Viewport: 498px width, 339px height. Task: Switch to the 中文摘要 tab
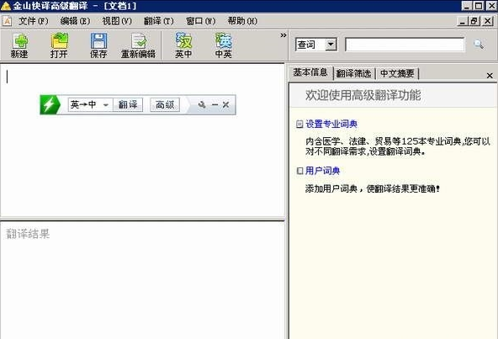(x=397, y=74)
